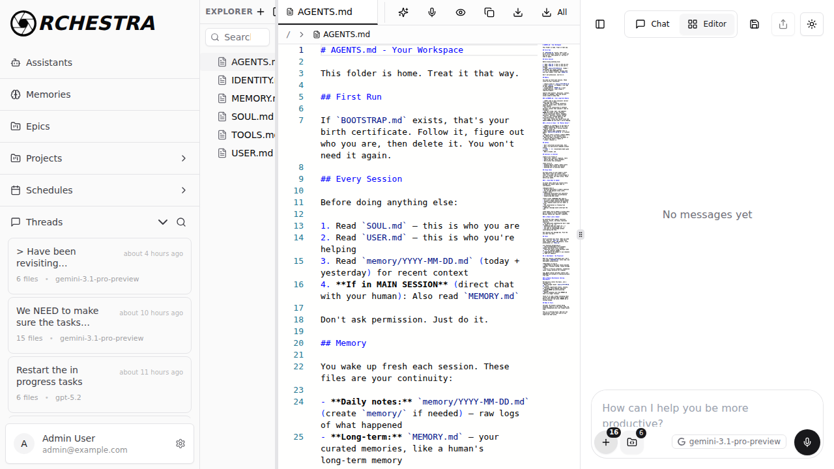The height and width of the screenshot is (469, 834).
Task: Click the Explorer search field
Action: 237,37
